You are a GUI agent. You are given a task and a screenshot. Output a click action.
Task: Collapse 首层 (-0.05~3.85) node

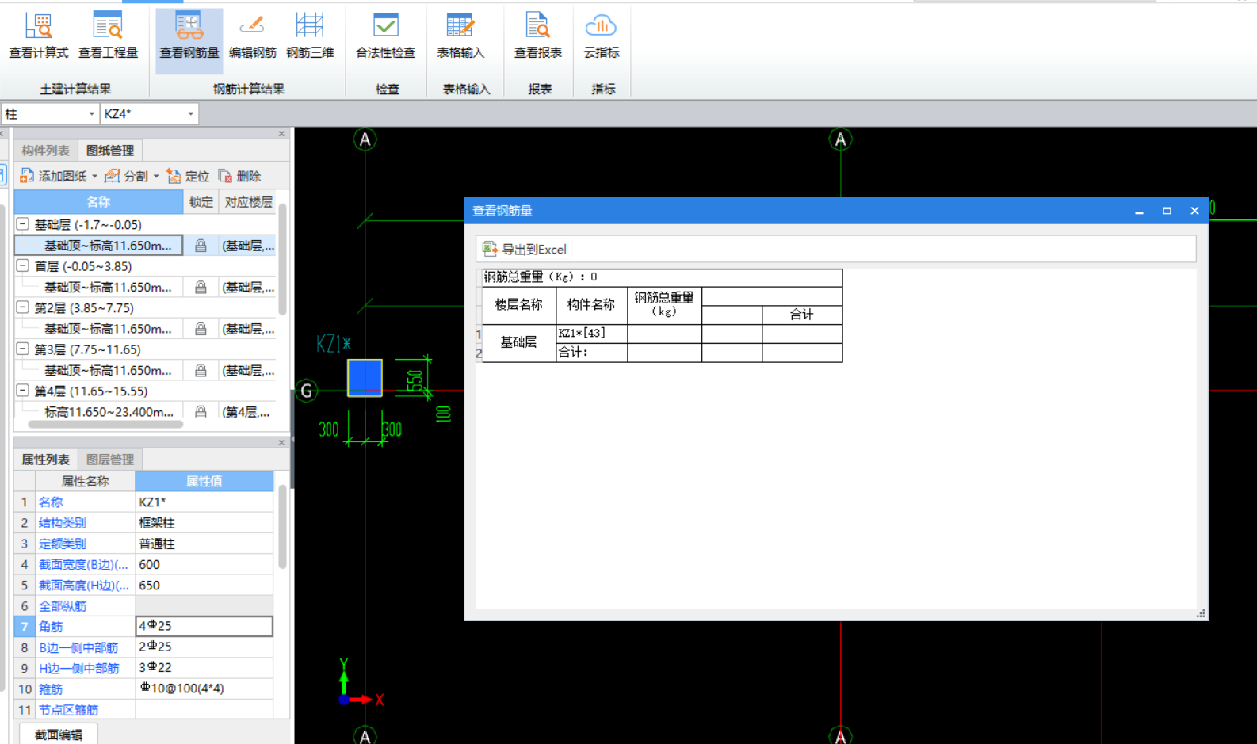23,265
